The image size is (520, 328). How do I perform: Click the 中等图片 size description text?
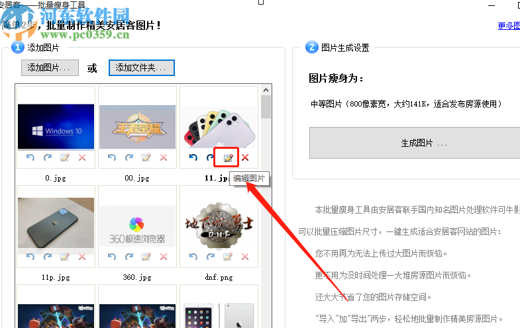pos(406,104)
